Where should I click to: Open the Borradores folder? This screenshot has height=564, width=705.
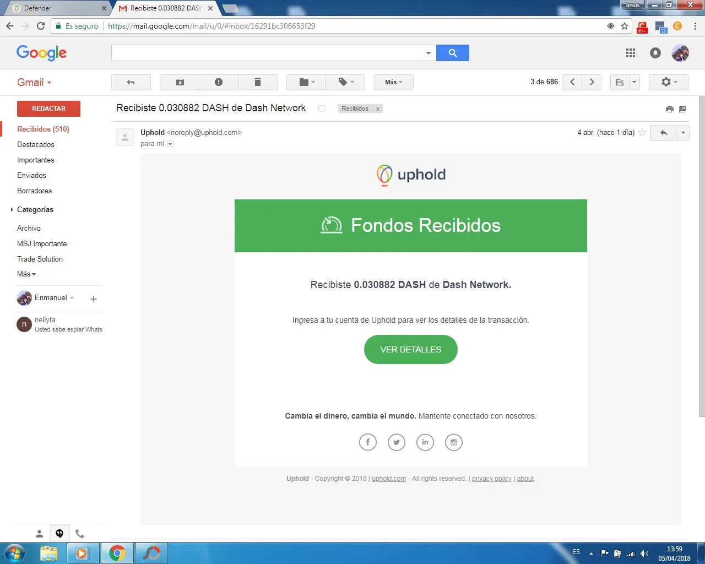tap(35, 191)
